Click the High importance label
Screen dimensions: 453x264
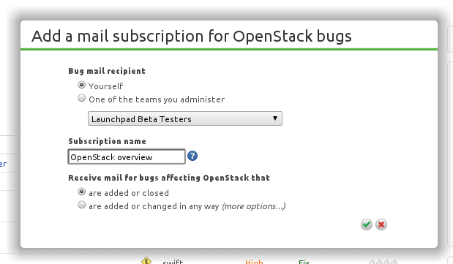(254, 262)
